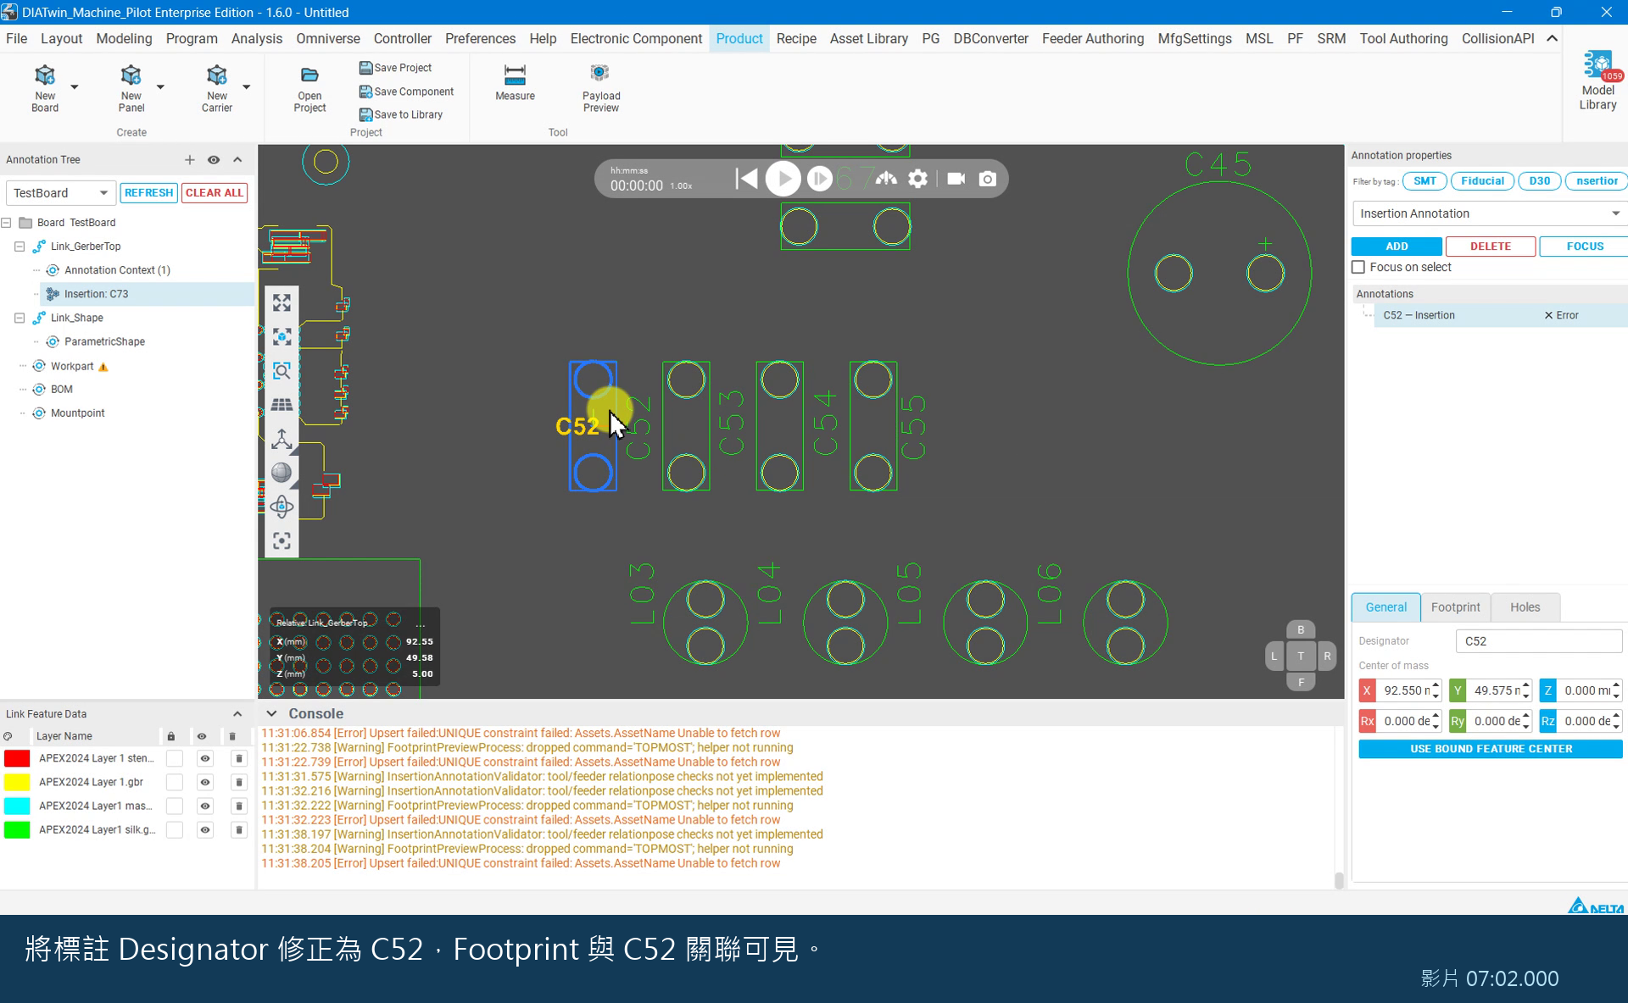This screenshot has height=1003, width=1628.
Task: Click the New Board icon
Action: tap(45, 75)
